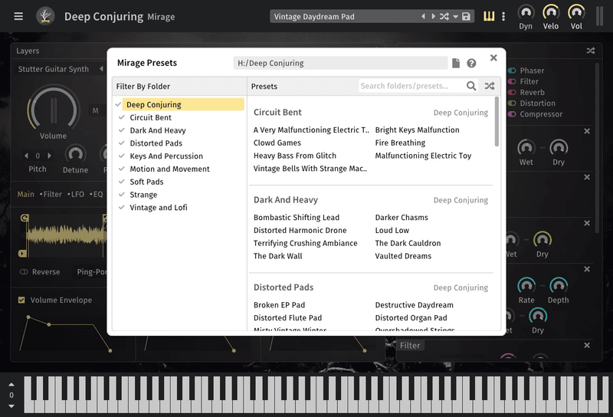Viewport: 613px width, 417px height.
Task: Go to the previous preset arrow
Action: click(x=424, y=17)
